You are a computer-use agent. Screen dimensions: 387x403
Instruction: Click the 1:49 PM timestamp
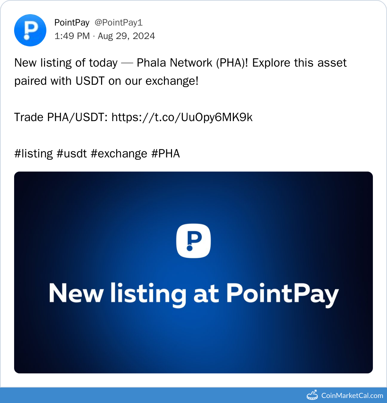tap(72, 36)
